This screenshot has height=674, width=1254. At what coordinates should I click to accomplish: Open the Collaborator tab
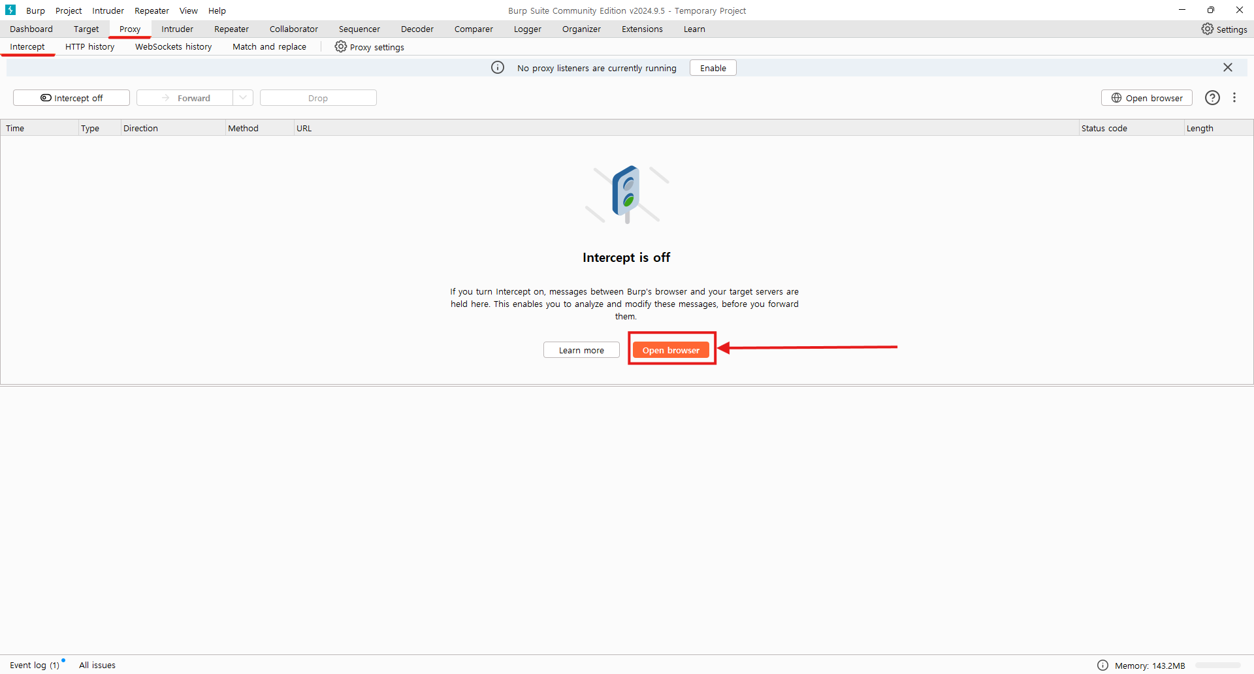[294, 29]
